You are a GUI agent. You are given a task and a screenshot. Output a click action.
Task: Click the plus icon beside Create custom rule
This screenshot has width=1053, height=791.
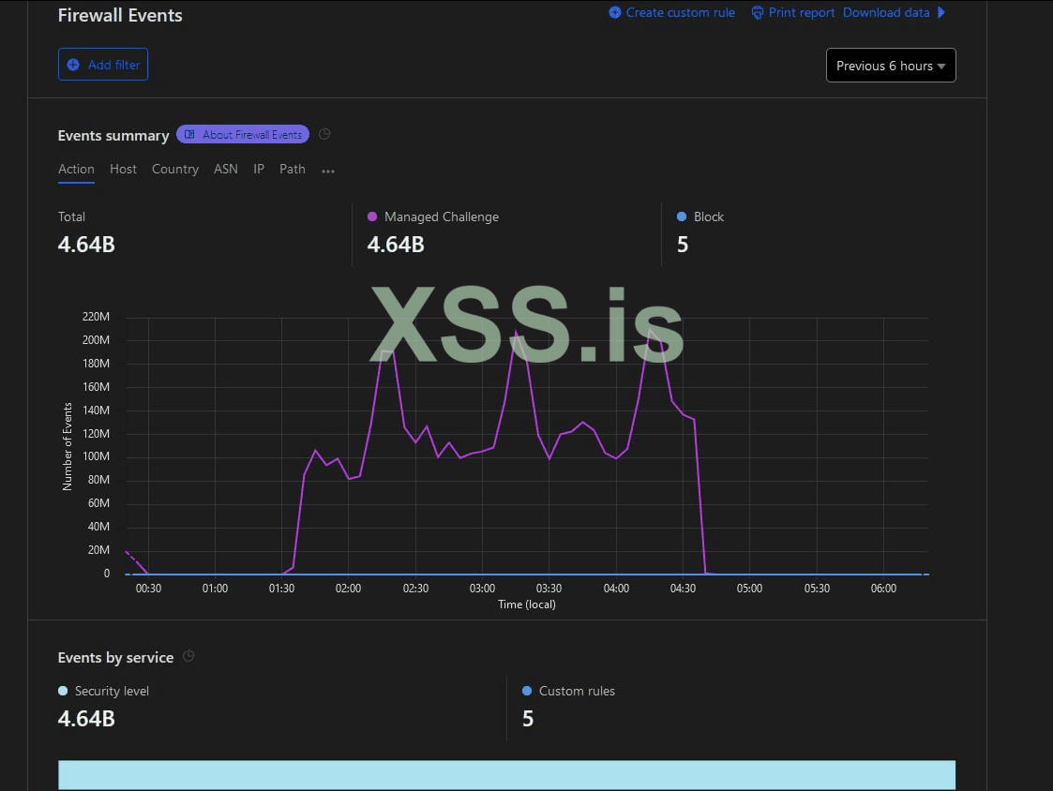615,13
